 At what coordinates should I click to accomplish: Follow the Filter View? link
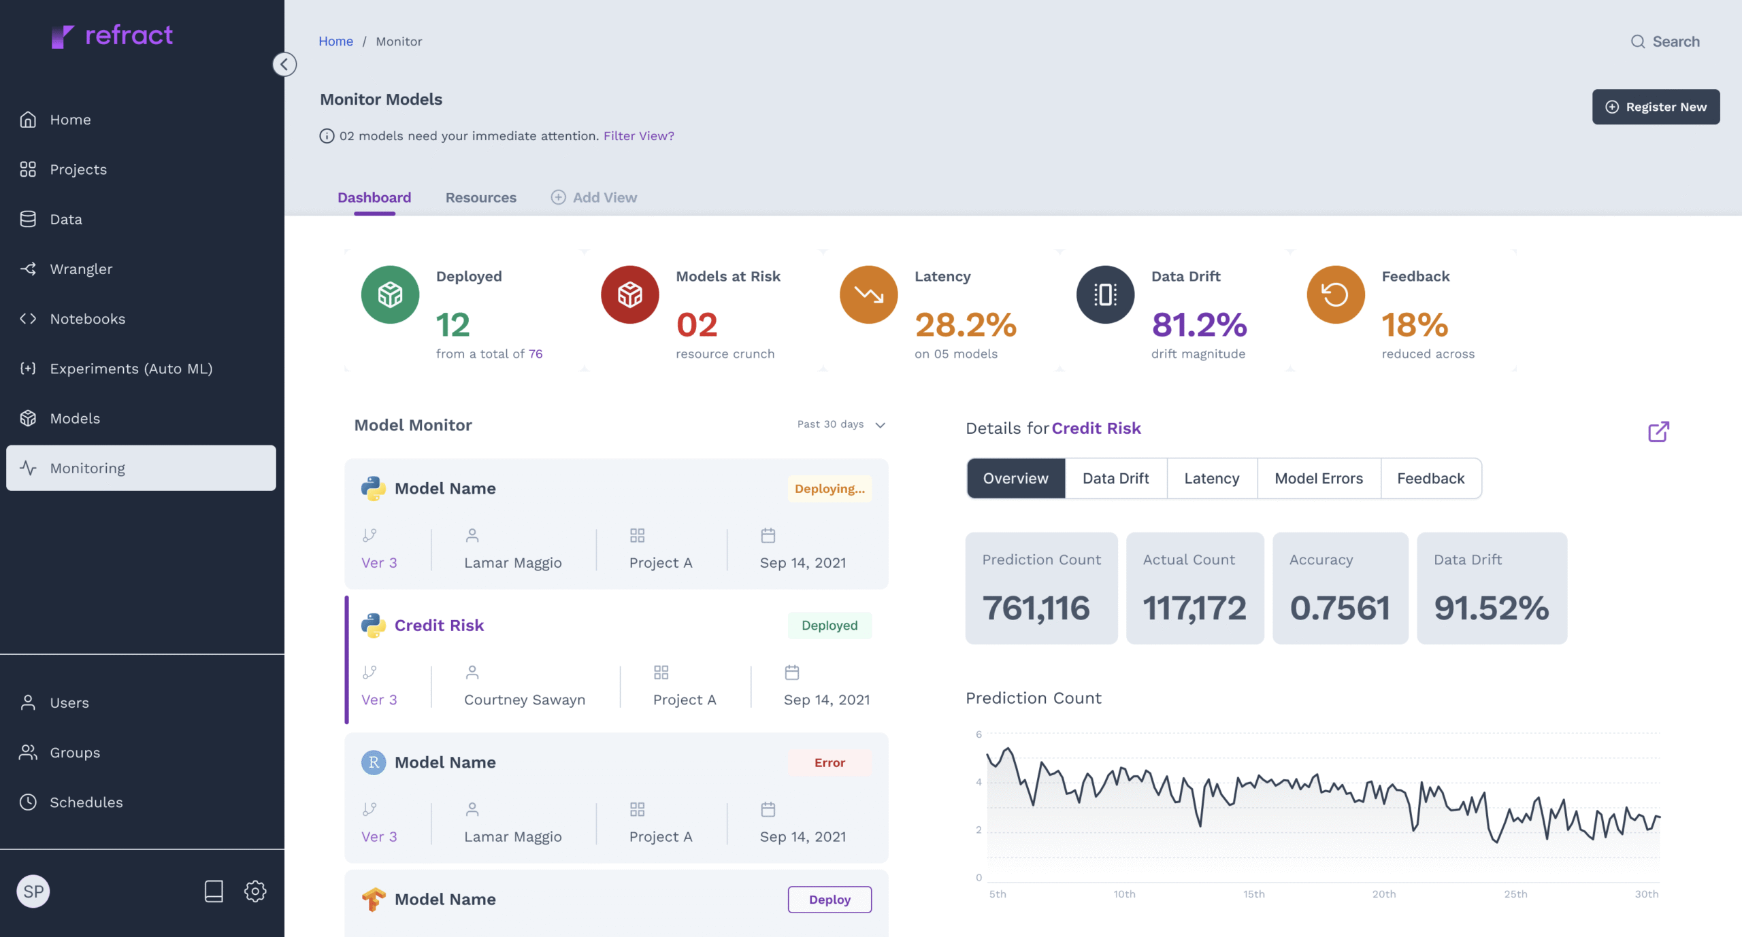point(638,136)
